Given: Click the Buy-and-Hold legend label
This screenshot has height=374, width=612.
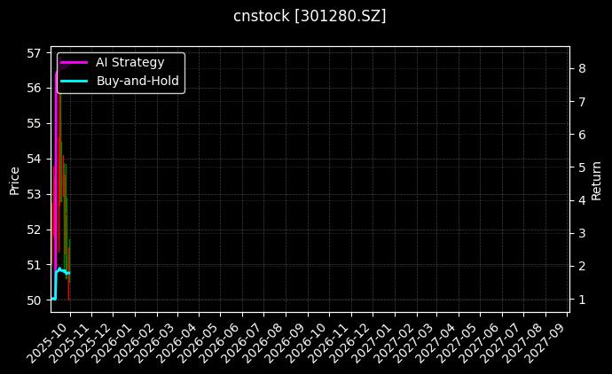Looking at the screenshot, I should (137, 80).
